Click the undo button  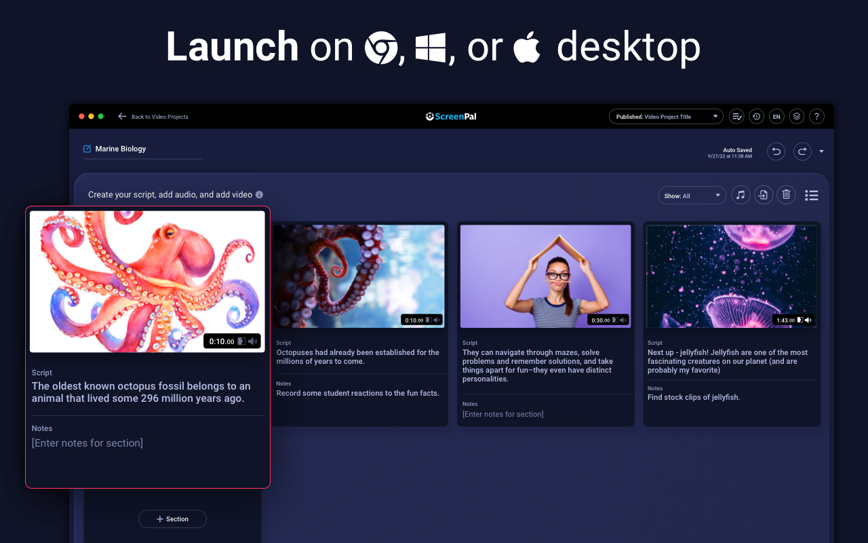pyautogui.click(x=776, y=151)
